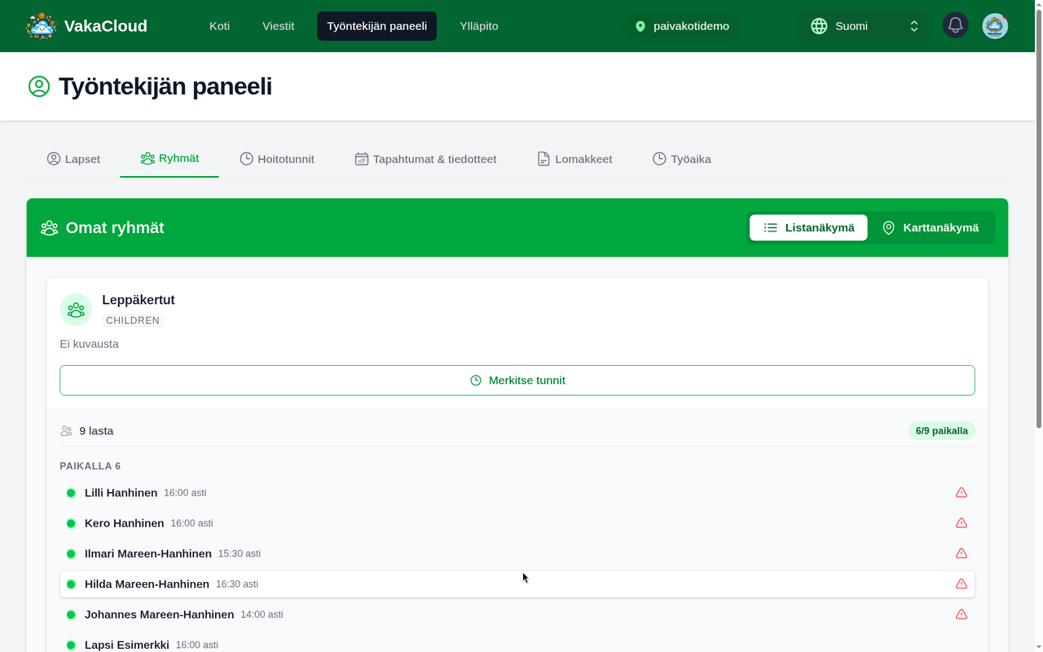Image resolution: width=1043 pixels, height=652 pixels.
Task: Select Johannes Mareen-Hanhinen in the list
Action: pos(517,615)
